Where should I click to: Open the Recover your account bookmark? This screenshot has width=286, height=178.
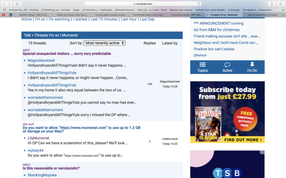tap(181, 10)
